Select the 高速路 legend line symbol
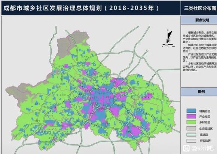217x154 pixels. (191, 135)
